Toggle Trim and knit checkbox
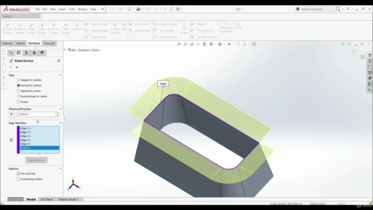This screenshot has height=210, width=373. (19, 174)
